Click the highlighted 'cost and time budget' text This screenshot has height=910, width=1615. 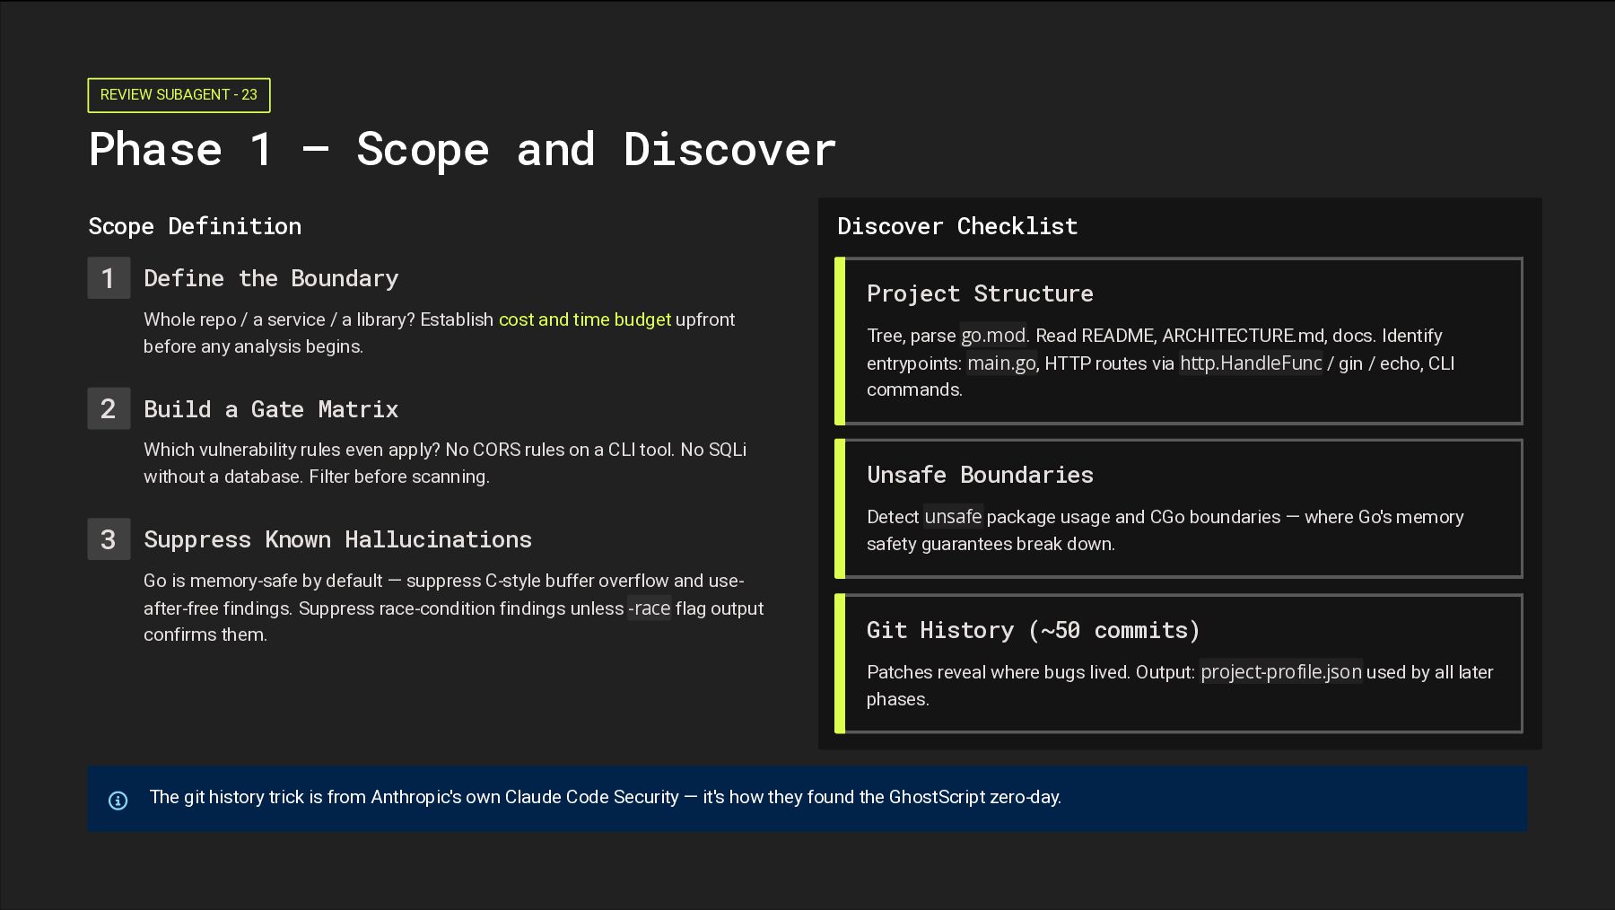(x=584, y=319)
